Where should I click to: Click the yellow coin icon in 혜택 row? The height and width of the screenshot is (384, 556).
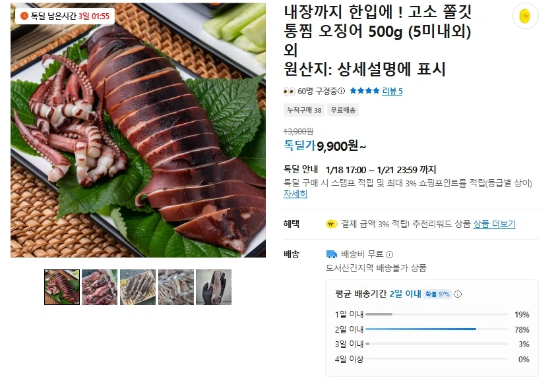(330, 224)
